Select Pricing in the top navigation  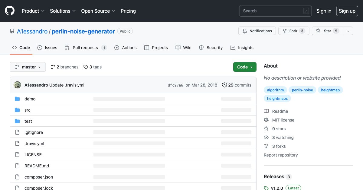click(128, 11)
